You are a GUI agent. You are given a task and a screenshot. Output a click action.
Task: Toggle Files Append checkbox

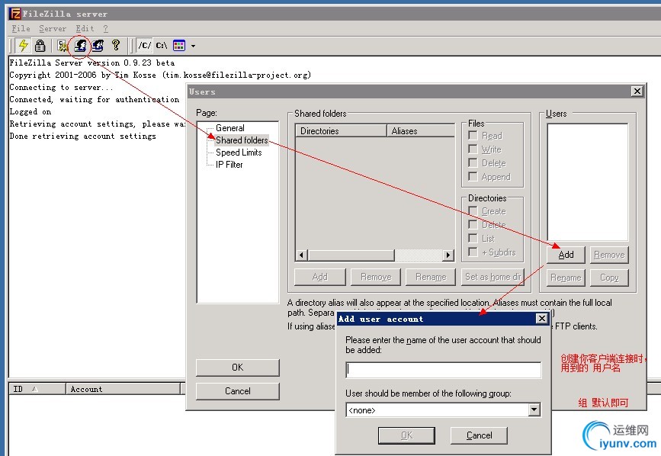point(473,177)
